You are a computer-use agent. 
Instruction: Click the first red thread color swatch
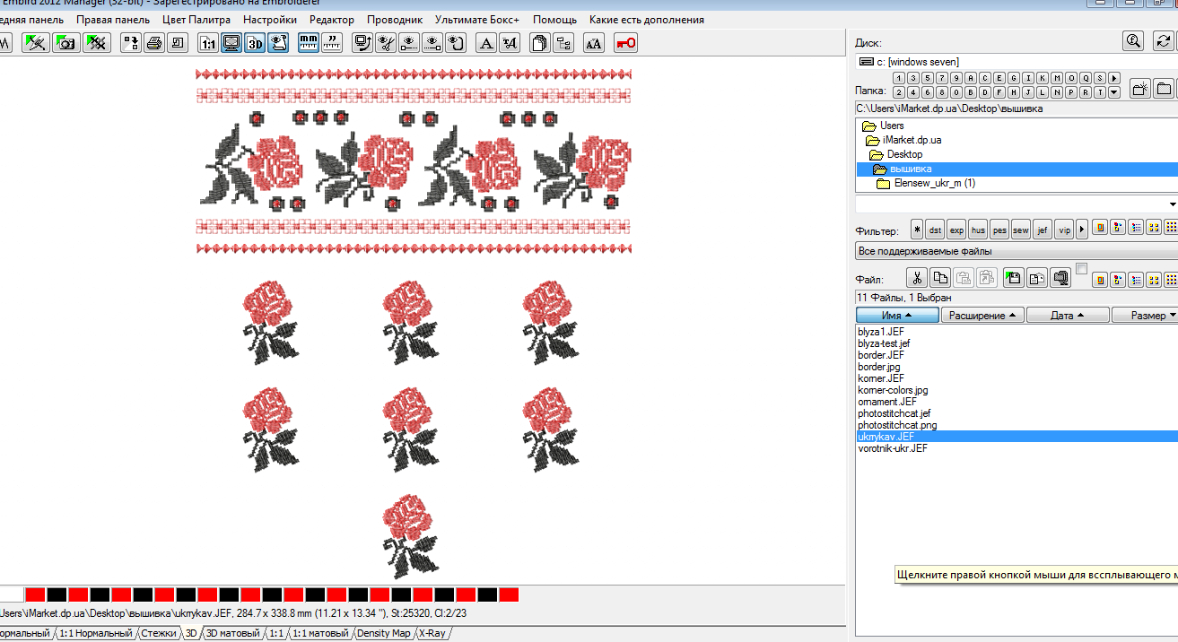[35, 594]
